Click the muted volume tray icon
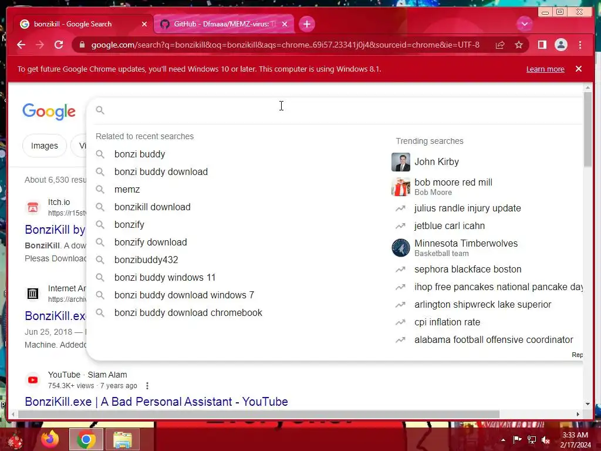 [546, 440]
